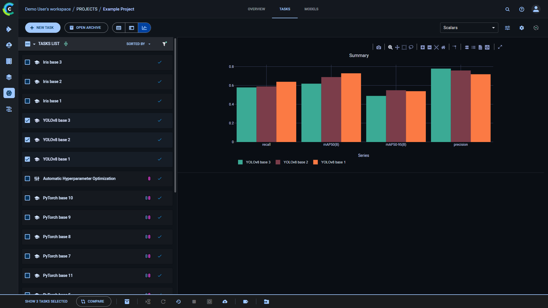Open the Pipelines icon in sidebar
Viewport: 548px width, 308px height.
9,109
